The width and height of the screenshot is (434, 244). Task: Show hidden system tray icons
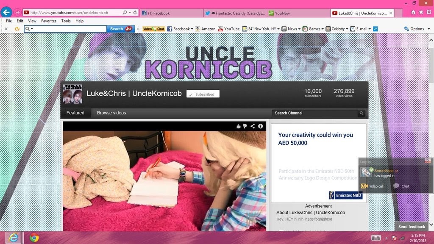pos(387,238)
